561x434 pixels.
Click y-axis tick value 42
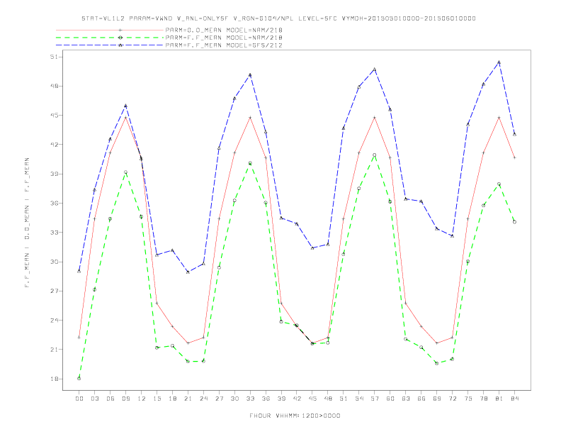(54, 145)
